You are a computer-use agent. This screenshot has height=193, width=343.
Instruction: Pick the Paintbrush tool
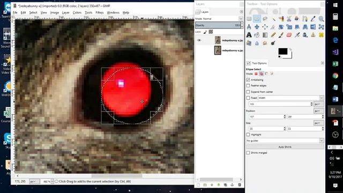pyautogui.click(x=281, y=35)
